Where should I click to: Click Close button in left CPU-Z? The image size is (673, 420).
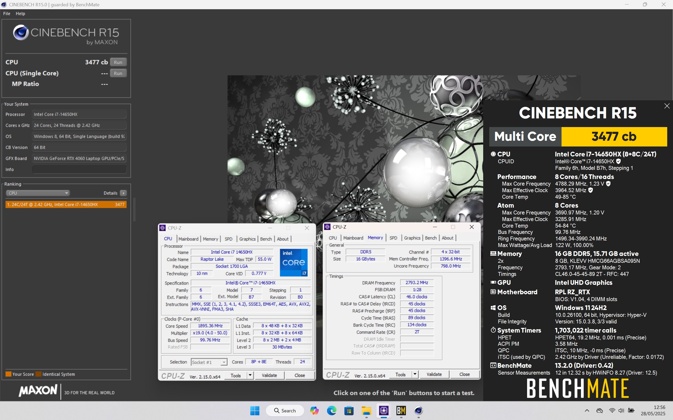tap(300, 375)
